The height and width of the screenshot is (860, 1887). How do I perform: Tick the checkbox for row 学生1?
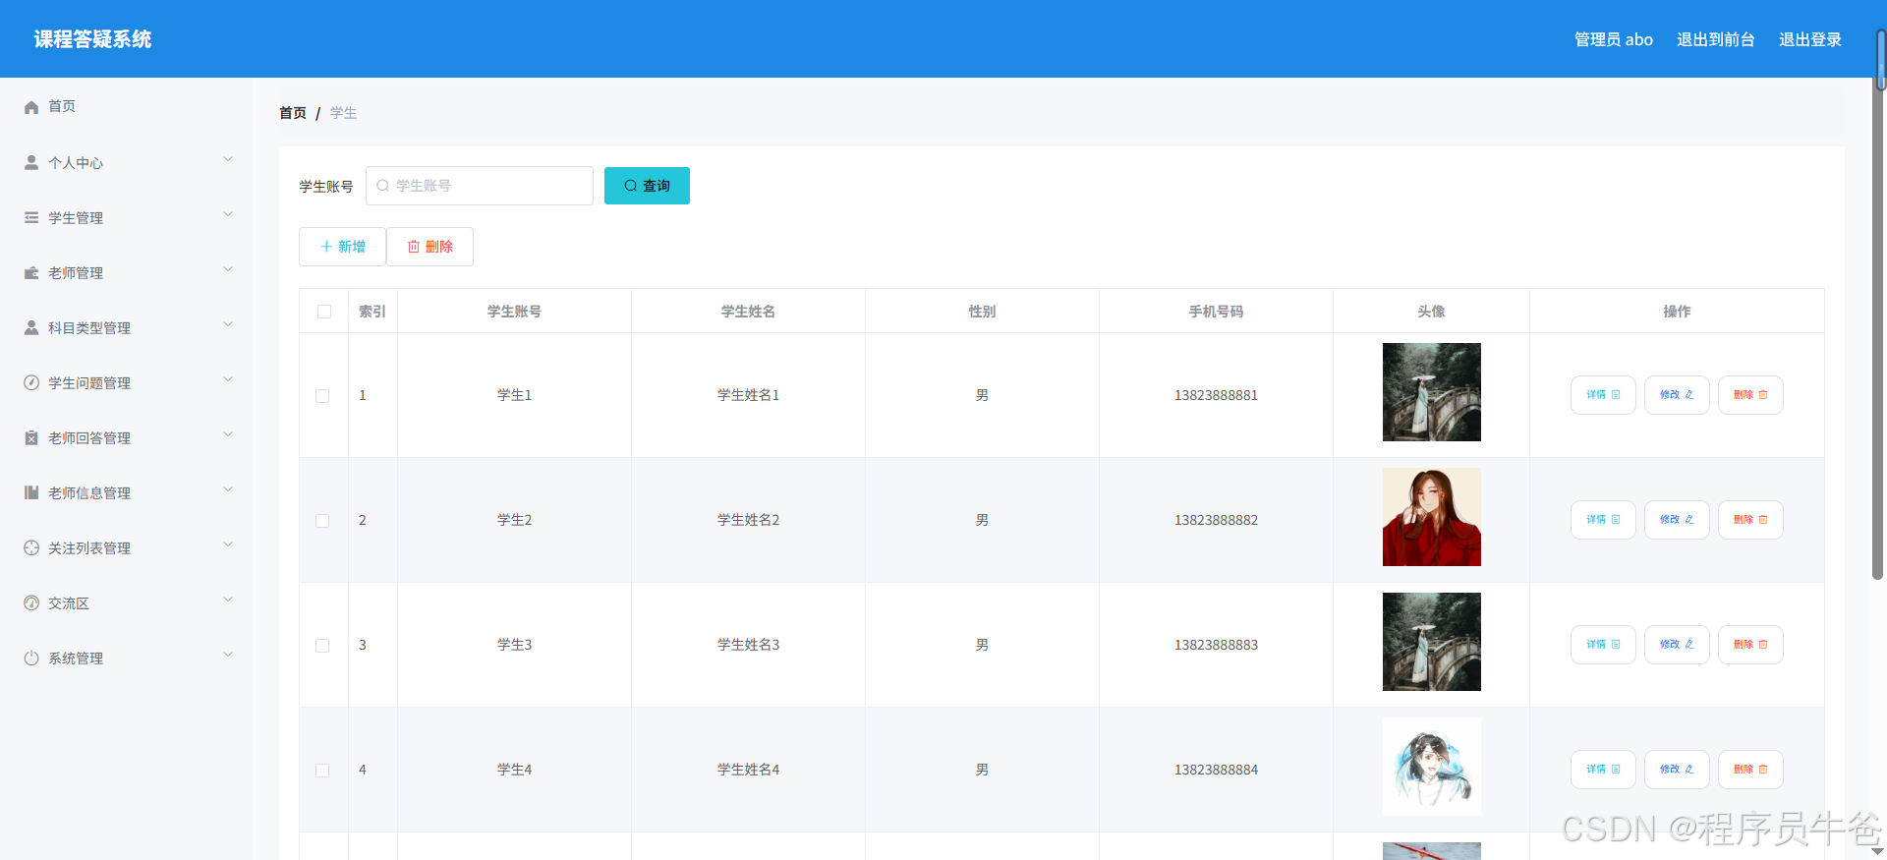(322, 396)
